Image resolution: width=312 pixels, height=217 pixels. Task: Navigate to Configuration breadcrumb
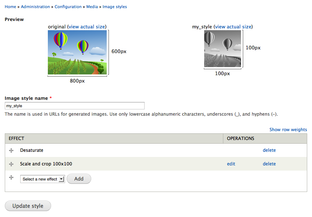pyautogui.click(x=68, y=7)
